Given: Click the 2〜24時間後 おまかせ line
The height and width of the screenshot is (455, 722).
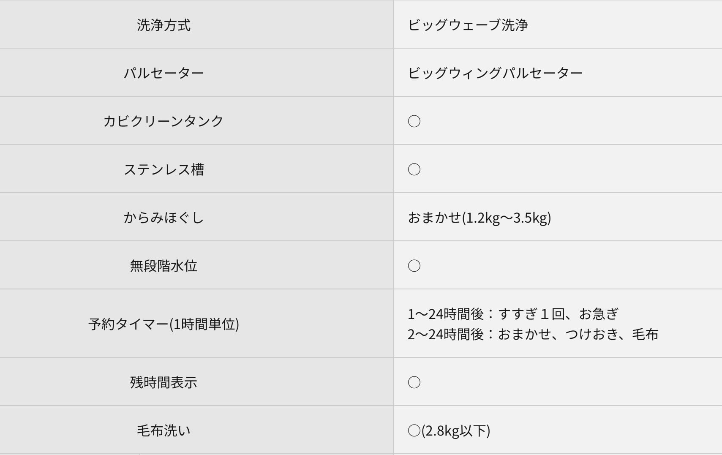Looking at the screenshot, I should coord(532,334).
